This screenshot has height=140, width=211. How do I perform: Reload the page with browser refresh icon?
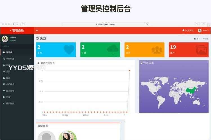pyautogui.click(x=147, y=24)
